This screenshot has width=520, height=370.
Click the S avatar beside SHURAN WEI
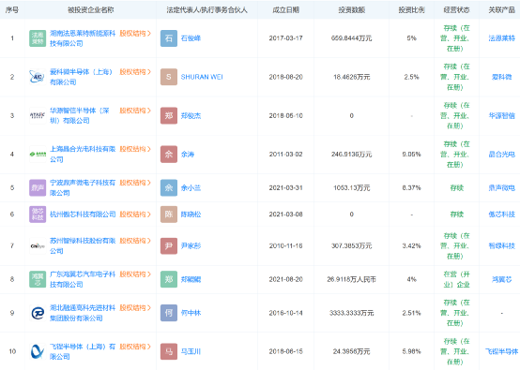(x=169, y=77)
